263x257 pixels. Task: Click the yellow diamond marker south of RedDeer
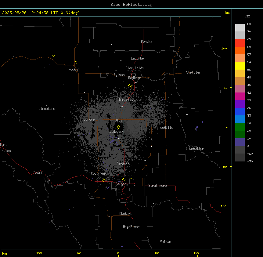click(x=130, y=86)
